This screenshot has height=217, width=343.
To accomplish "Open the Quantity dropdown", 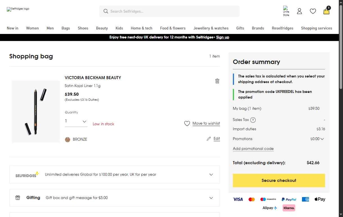I will click(76, 122).
